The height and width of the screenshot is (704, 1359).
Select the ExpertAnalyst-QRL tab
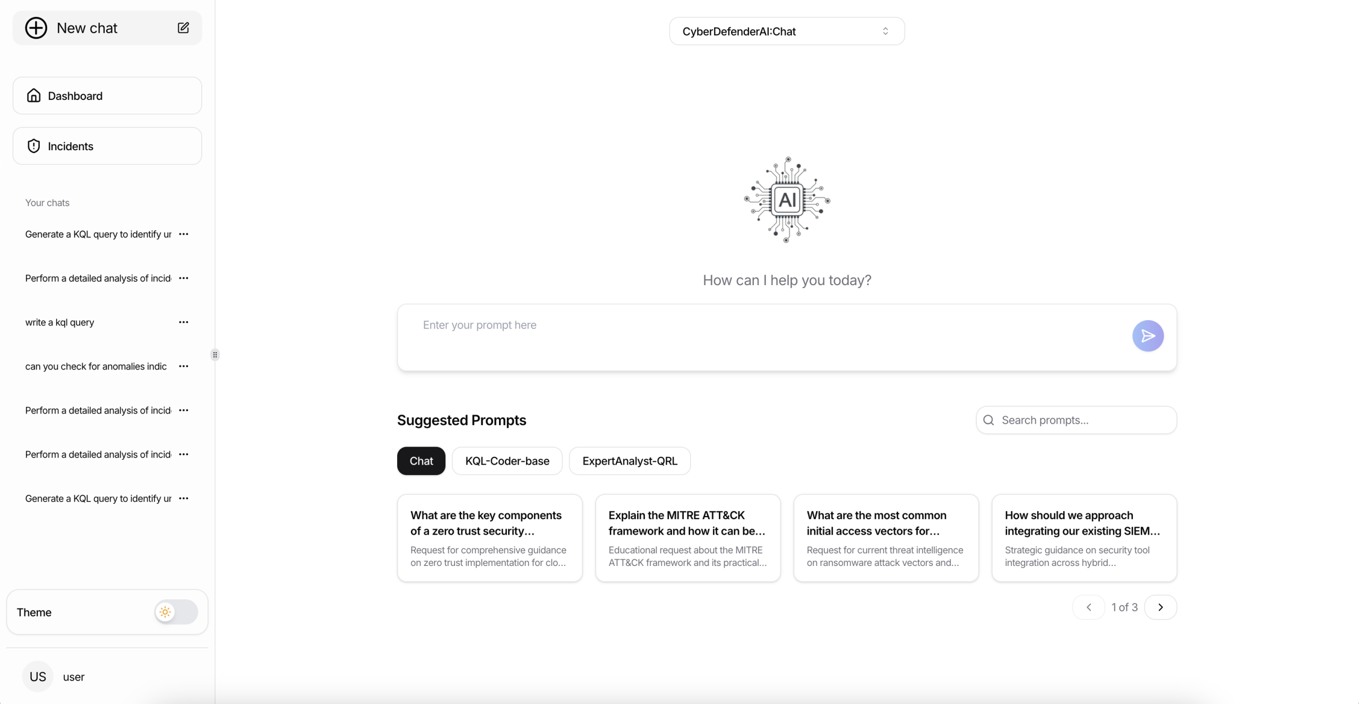[630, 461]
